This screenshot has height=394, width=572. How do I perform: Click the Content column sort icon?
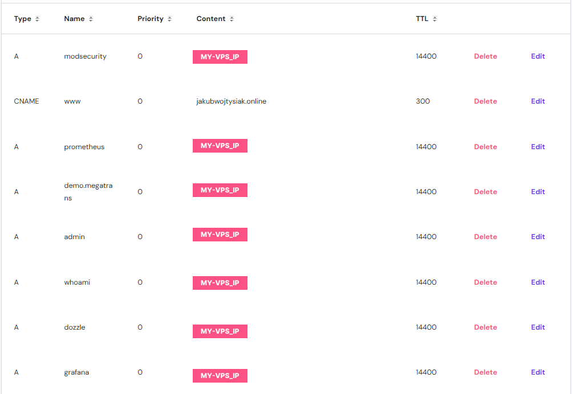click(x=232, y=19)
